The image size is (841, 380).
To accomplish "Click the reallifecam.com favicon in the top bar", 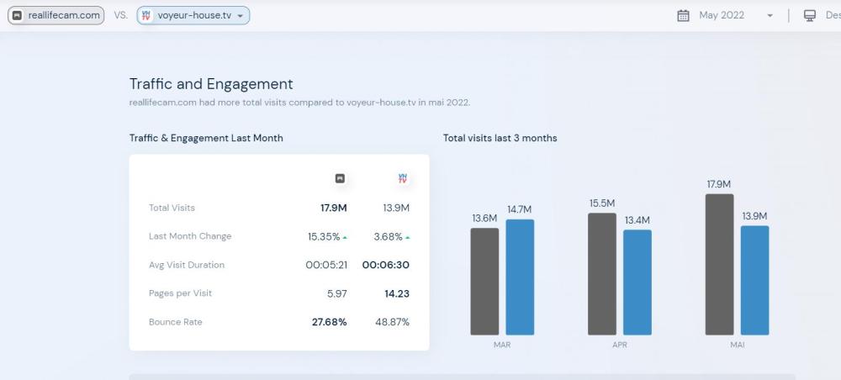I will click(x=17, y=15).
